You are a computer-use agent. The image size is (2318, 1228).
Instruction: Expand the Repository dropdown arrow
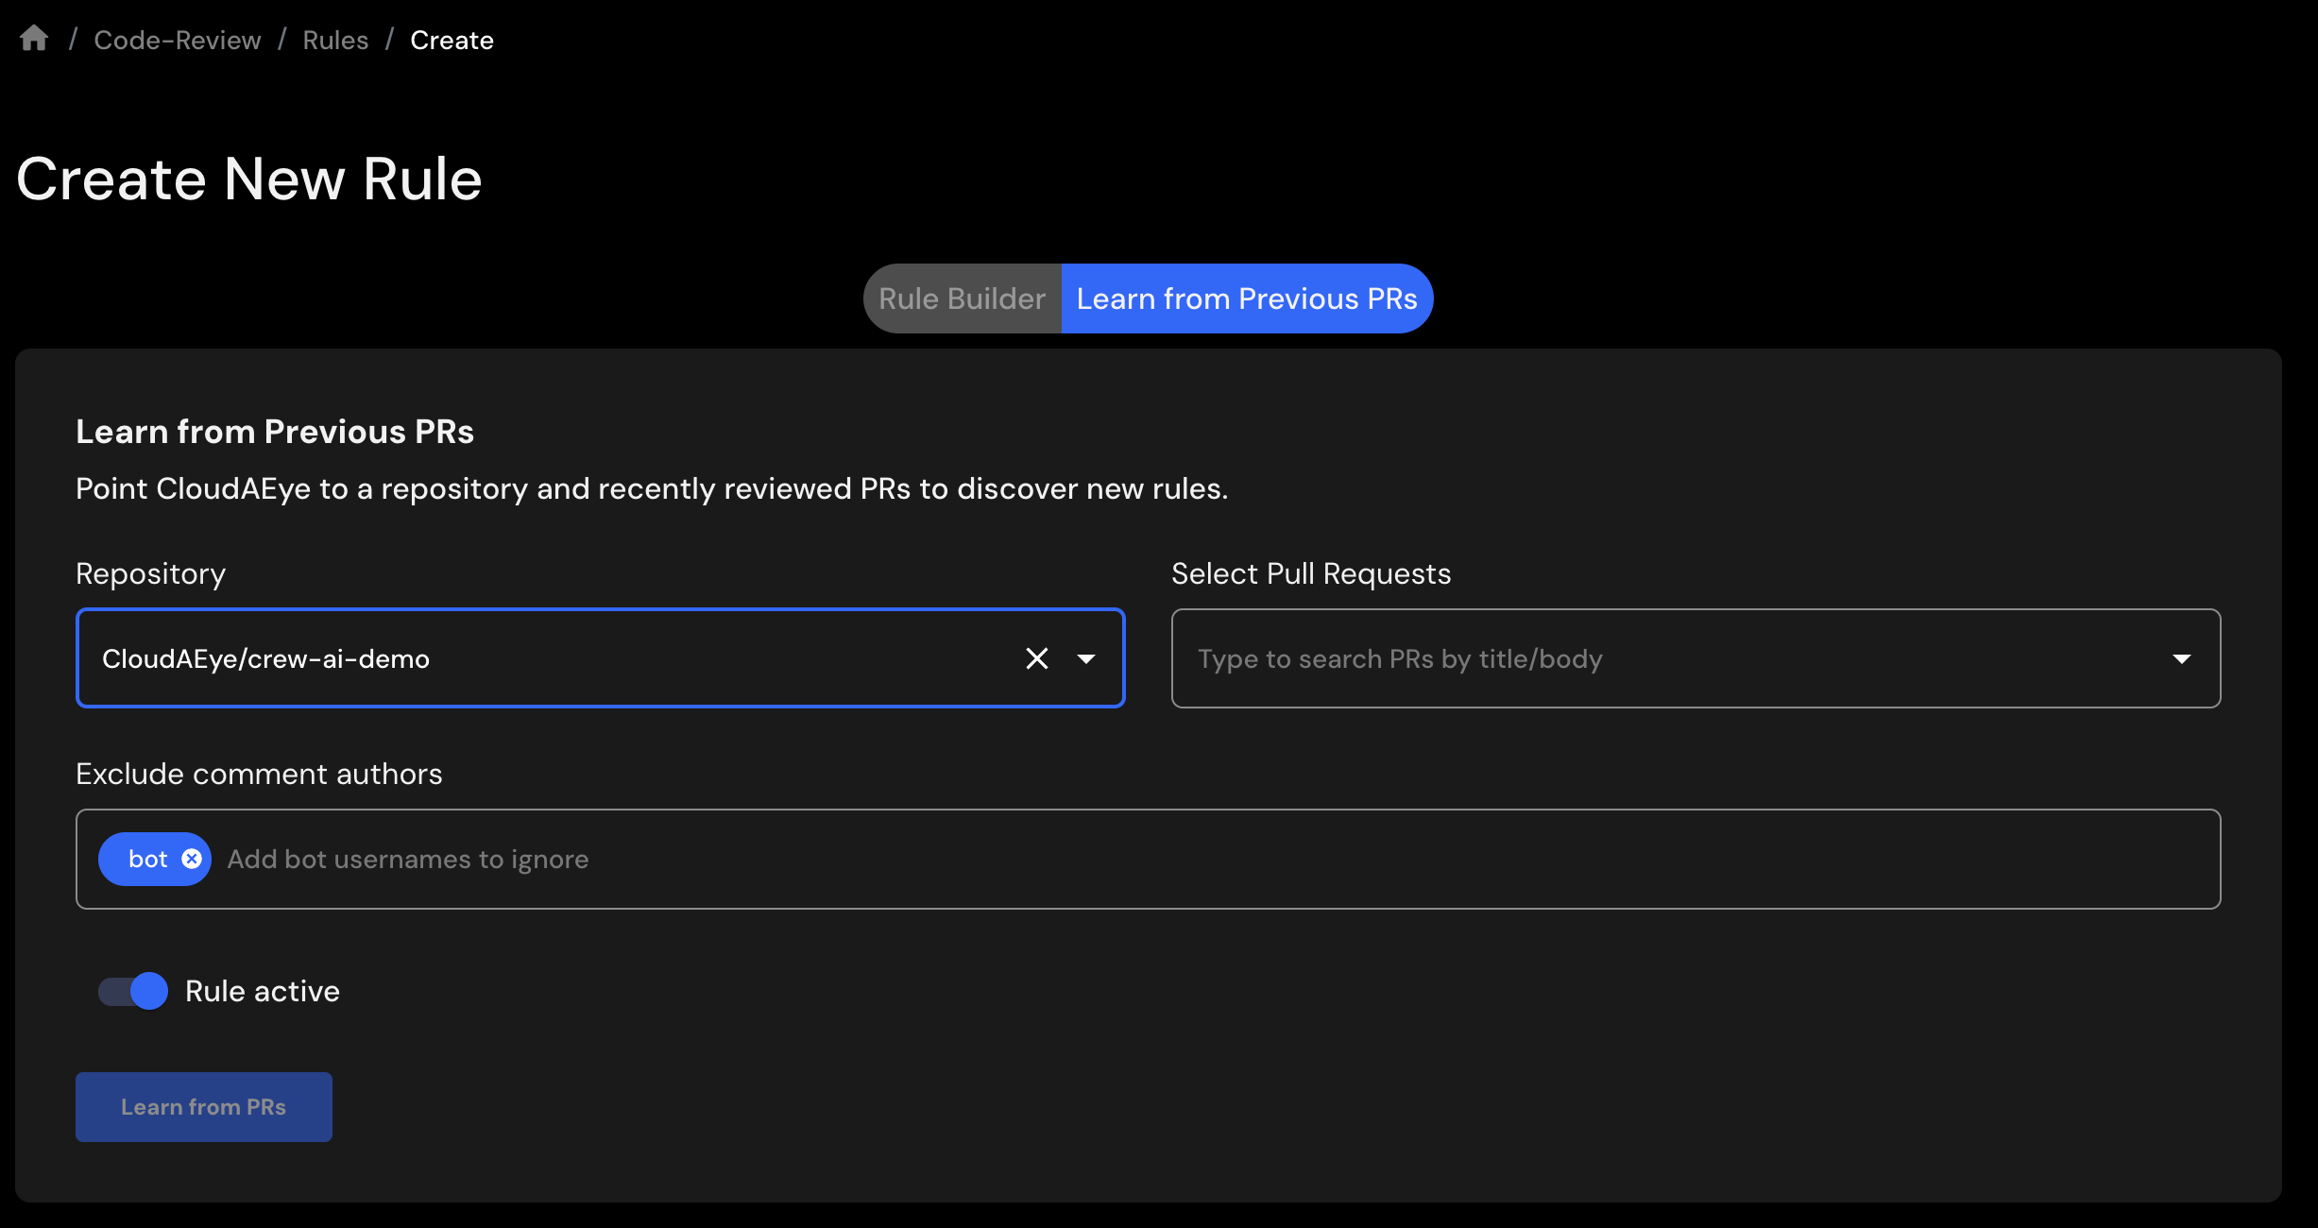[1086, 658]
